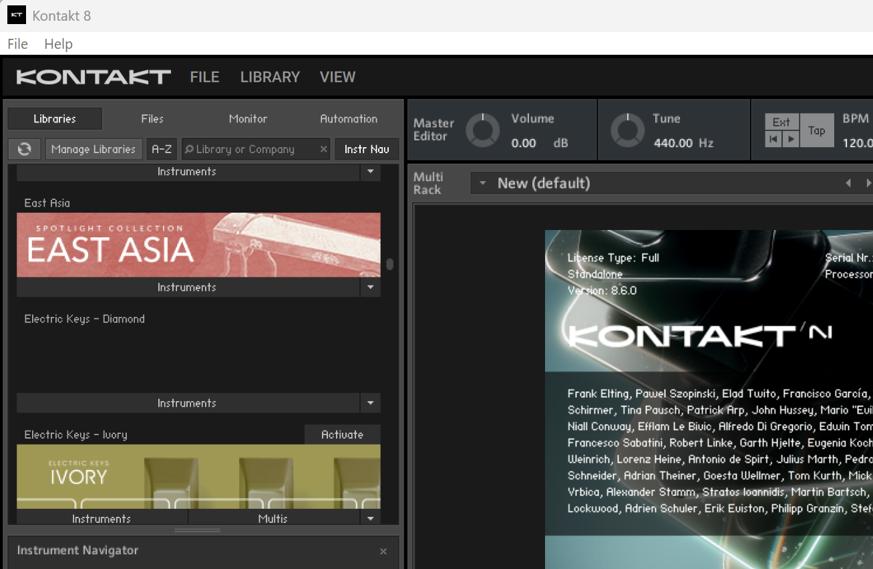Open Multis under Electric Keys - Ivory
Screen dimensions: 873x569
click(x=273, y=518)
